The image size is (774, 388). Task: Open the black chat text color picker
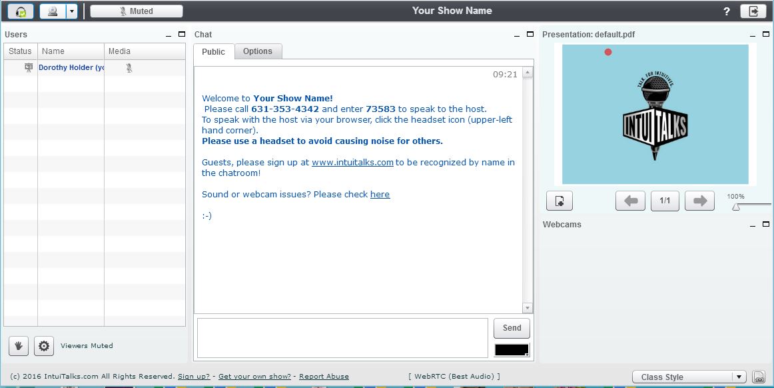click(x=512, y=350)
